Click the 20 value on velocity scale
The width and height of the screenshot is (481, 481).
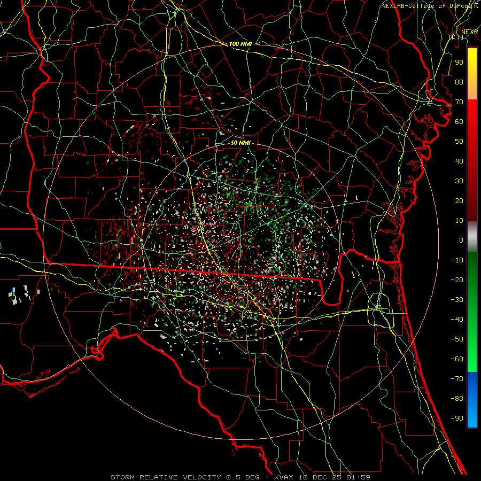coord(459,201)
